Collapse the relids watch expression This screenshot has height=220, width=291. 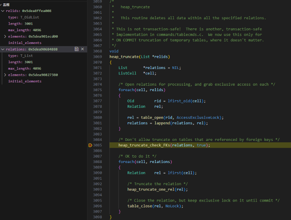tap(3, 11)
